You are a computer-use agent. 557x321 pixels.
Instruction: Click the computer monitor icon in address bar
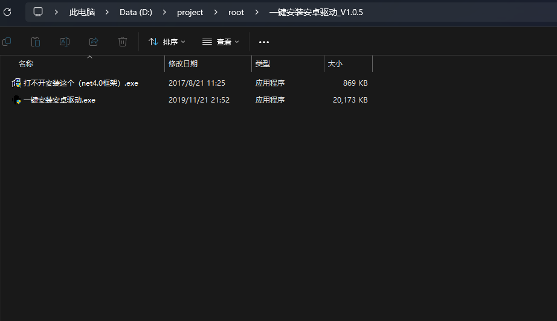pyautogui.click(x=38, y=12)
